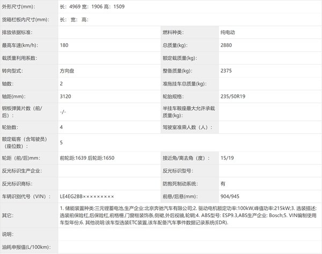Select the 防抱死制动系统 value 有
The width and height of the screenshot is (322, 254).
(x=223, y=184)
